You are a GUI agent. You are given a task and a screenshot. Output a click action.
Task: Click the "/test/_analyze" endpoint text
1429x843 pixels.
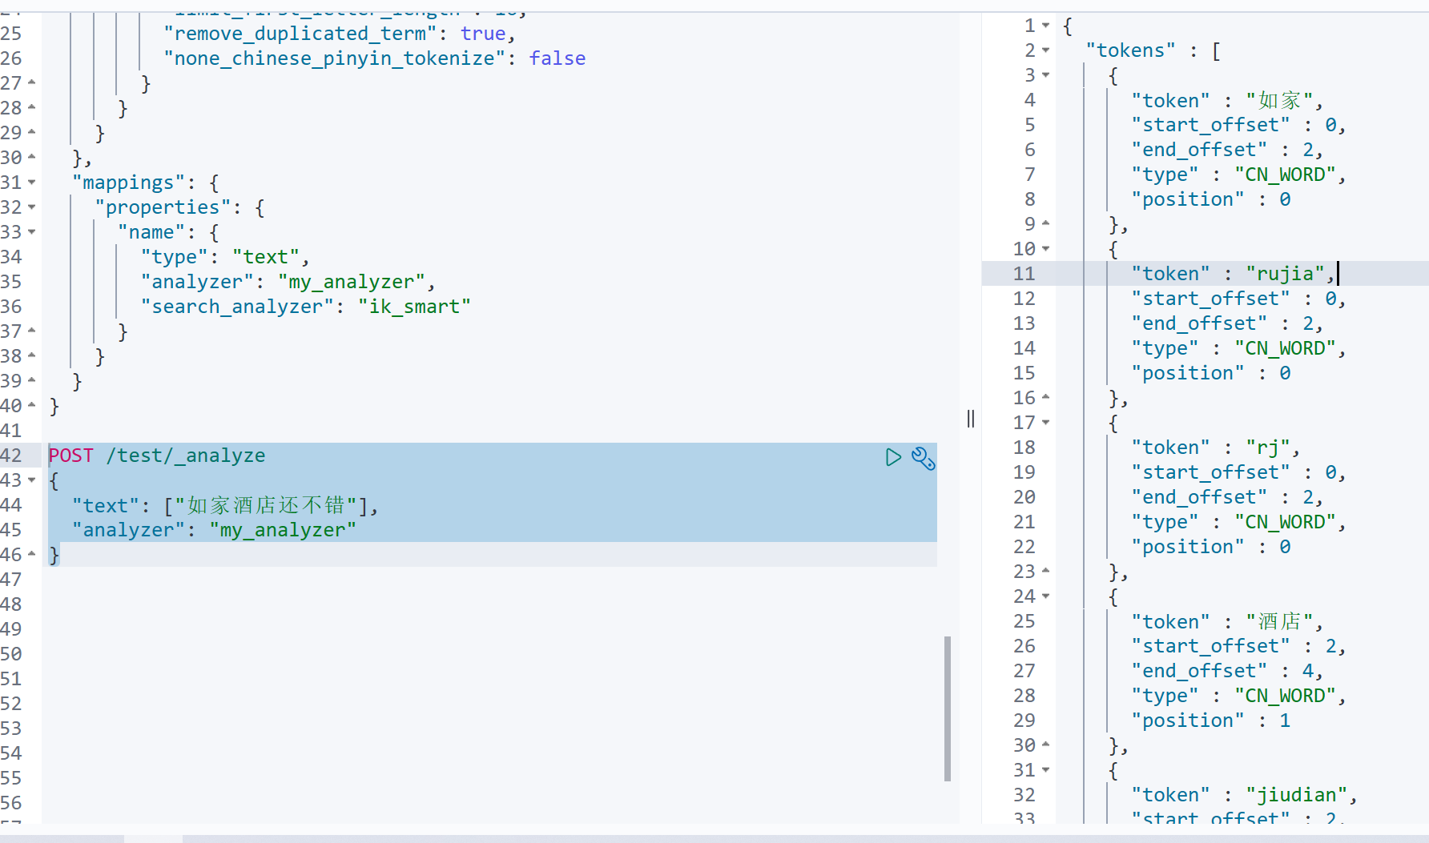[x=186, y=456]
